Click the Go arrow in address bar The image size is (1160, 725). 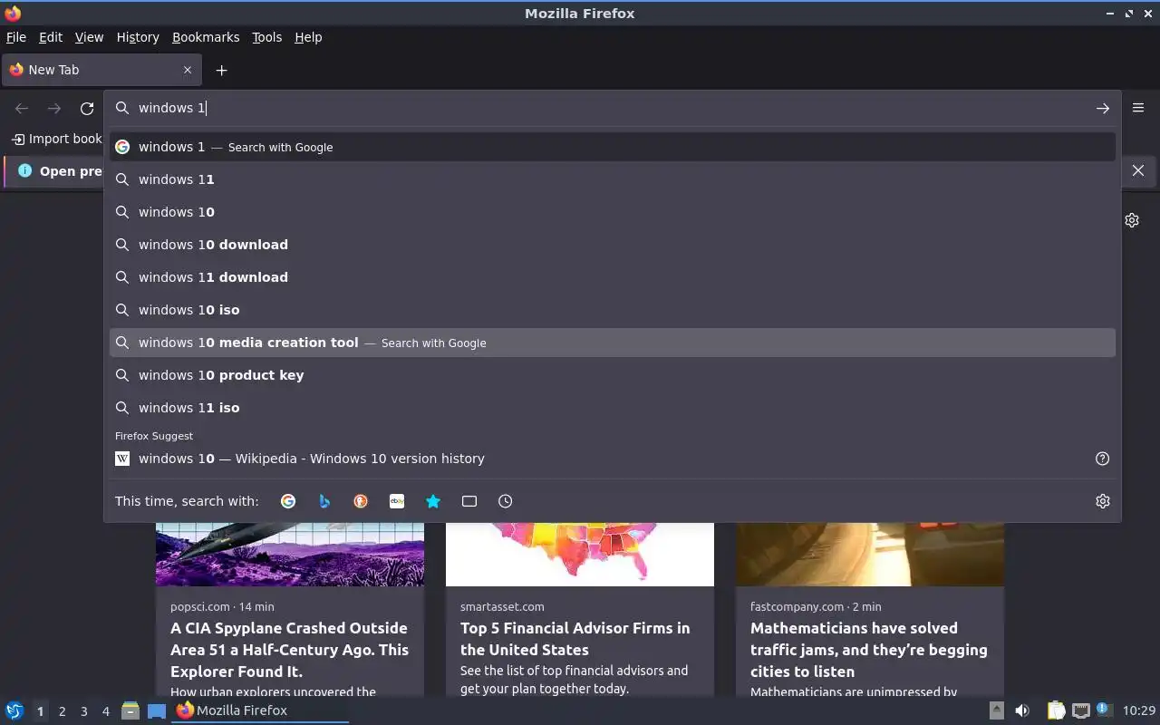pyautogui.click(x=1103, y=108)
